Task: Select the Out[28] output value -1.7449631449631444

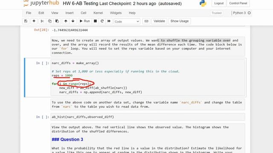Action: pos(70,30)
